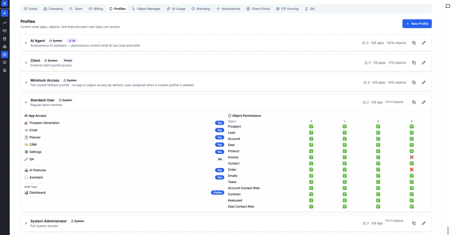The width and height of the screenshot is (451, 235).
Task: Open the Client Portal tab
Action: pos(258,9)
